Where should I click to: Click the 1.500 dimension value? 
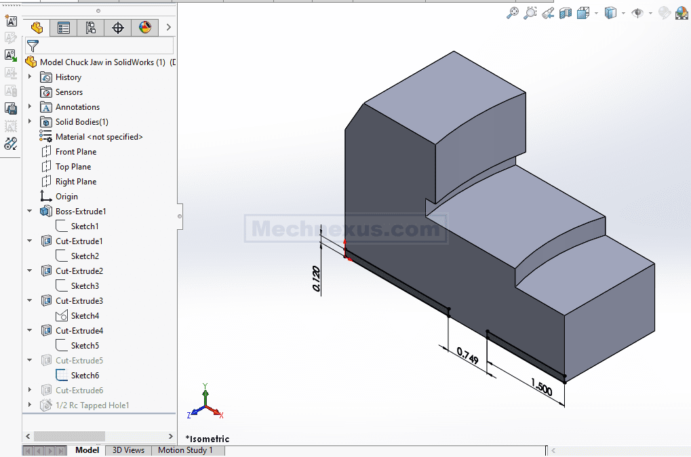(x=542, y=387)
